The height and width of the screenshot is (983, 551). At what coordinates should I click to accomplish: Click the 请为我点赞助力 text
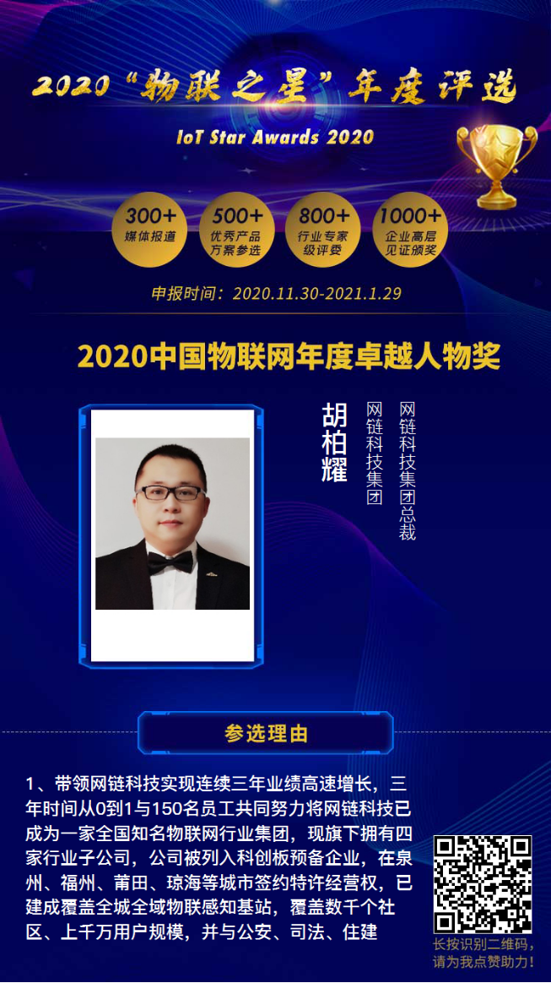[483, 961]
